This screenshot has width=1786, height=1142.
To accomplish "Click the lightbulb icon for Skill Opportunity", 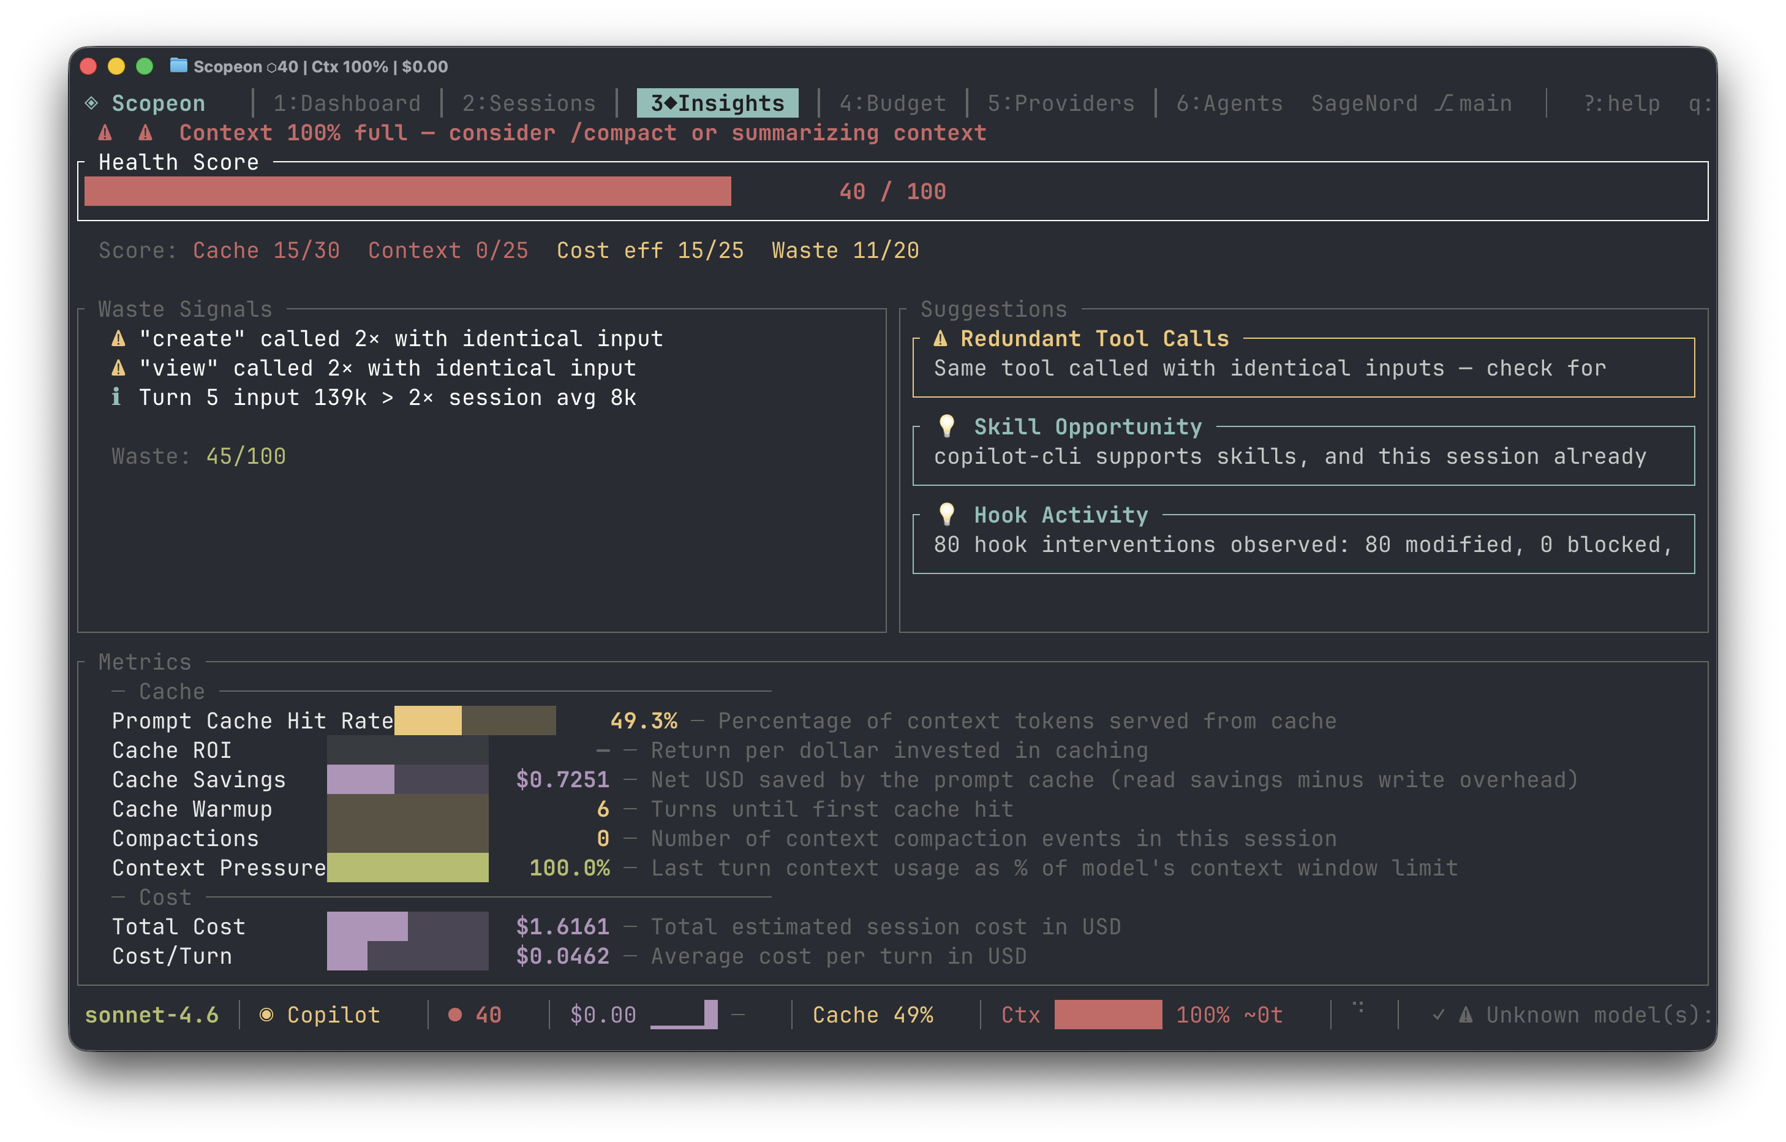I will 946,426.
